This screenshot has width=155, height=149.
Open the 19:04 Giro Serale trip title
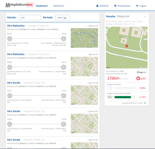[x=14, y=111]
